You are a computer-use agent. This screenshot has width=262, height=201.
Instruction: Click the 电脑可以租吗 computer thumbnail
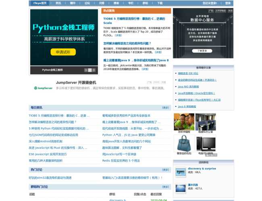pos(206,144)
